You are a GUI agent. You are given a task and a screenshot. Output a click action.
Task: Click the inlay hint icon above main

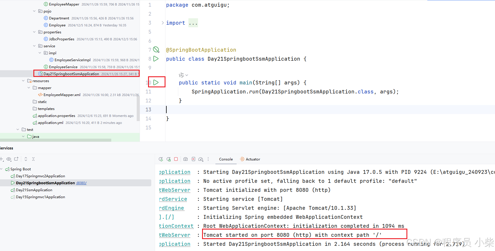pyautogui.click(x=181, y=75)
